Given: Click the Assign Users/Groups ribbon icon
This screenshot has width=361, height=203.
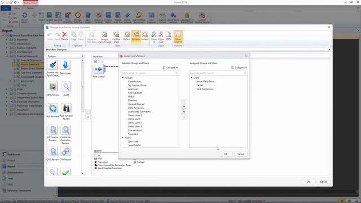Looking at the screenshot, I should click(x=104, y=37).
